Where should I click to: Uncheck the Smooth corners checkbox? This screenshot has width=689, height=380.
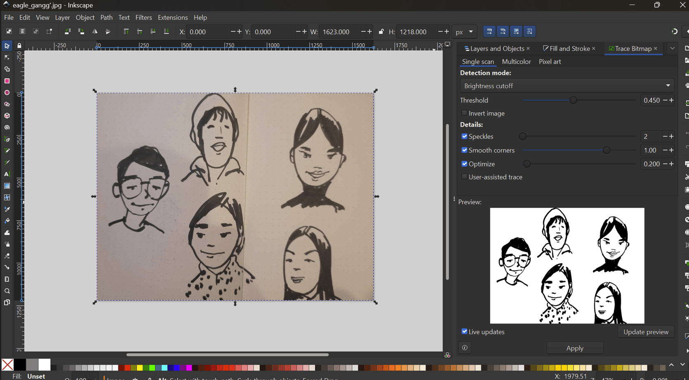tap(464, 150)
